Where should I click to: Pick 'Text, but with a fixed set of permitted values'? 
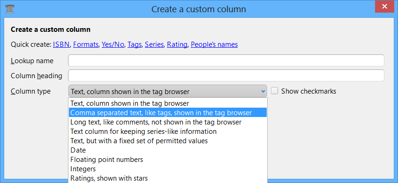pyautogui.click(x=168, y=141)
